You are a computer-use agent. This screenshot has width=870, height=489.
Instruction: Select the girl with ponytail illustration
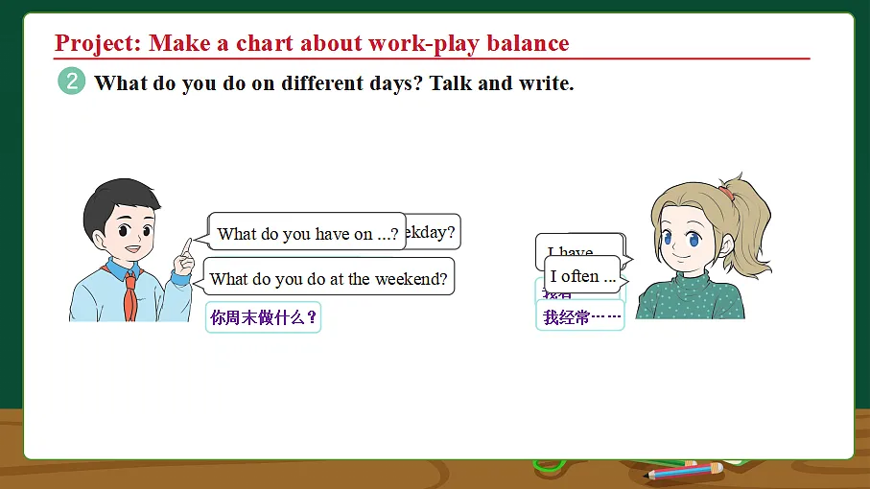click(703, 246)
